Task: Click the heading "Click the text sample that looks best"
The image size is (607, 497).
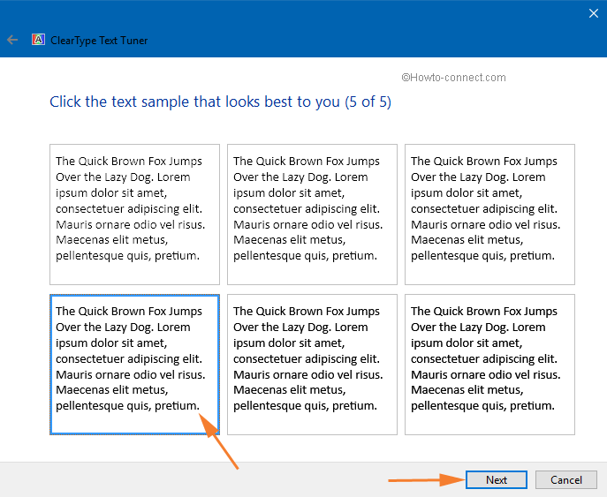Action: point(194,102)
